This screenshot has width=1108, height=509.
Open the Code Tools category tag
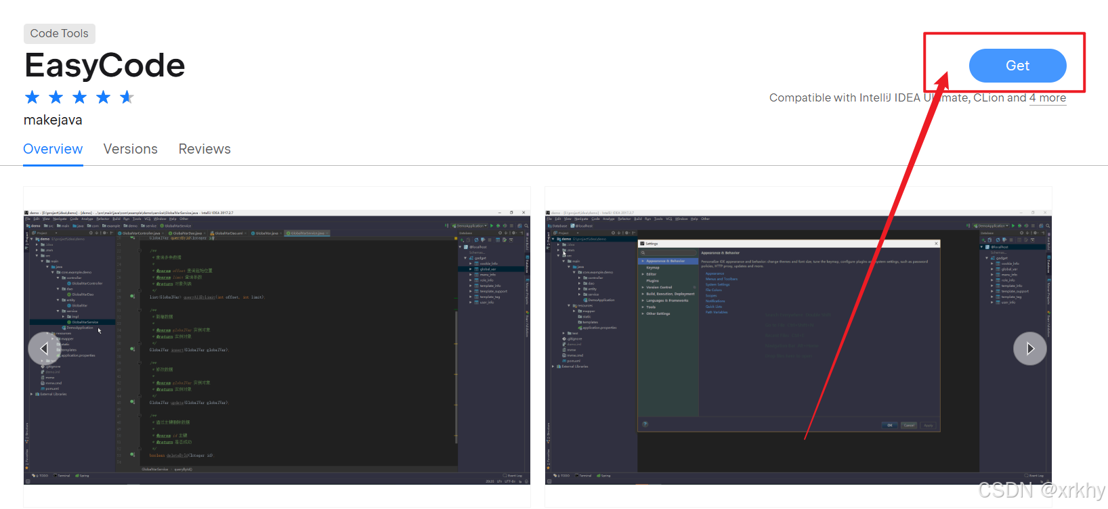click(60, 33)
